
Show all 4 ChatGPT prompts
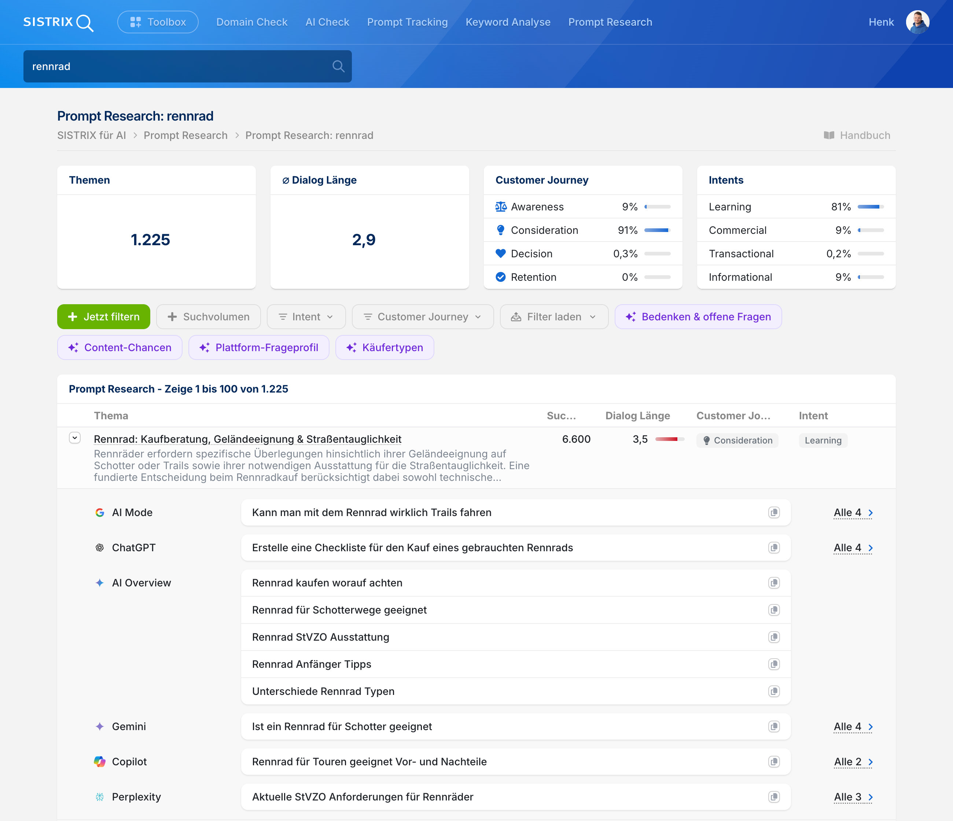[853, 548]
